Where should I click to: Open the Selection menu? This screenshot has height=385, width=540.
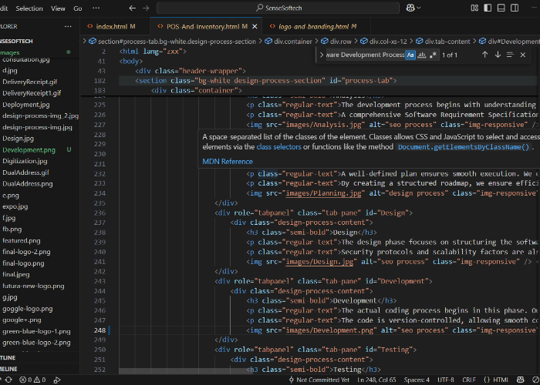[x=29, y=8]
